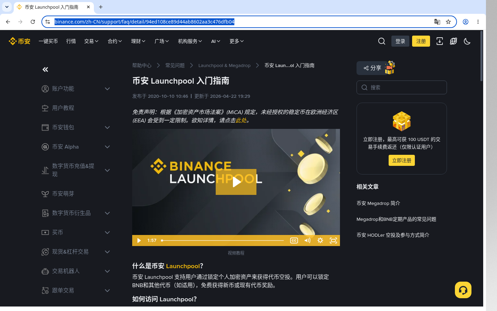Click the 注册 register button
The image size is (497, 311).
(x=421, y=41)
